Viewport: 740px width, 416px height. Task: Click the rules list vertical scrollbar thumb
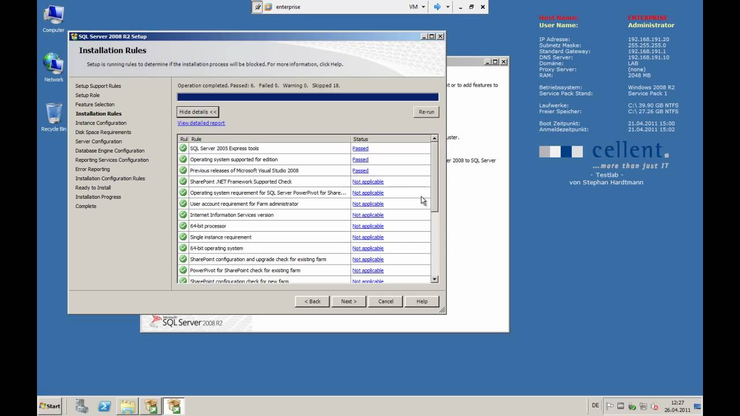point(434,177)
